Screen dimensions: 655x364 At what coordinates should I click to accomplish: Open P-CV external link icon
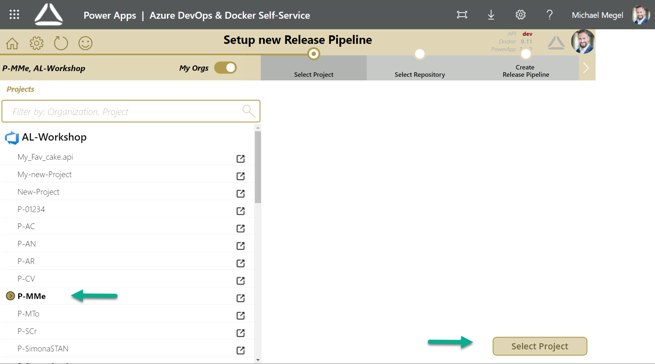pyautogui.click(x=241, y=281)
